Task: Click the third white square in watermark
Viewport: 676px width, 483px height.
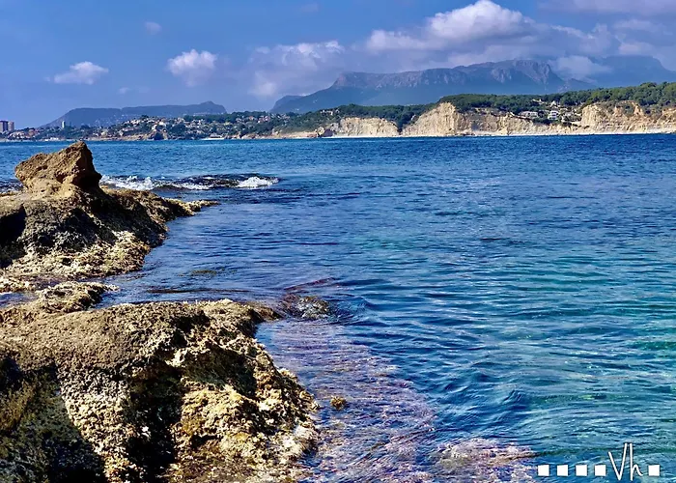Action: click(580, 470)
